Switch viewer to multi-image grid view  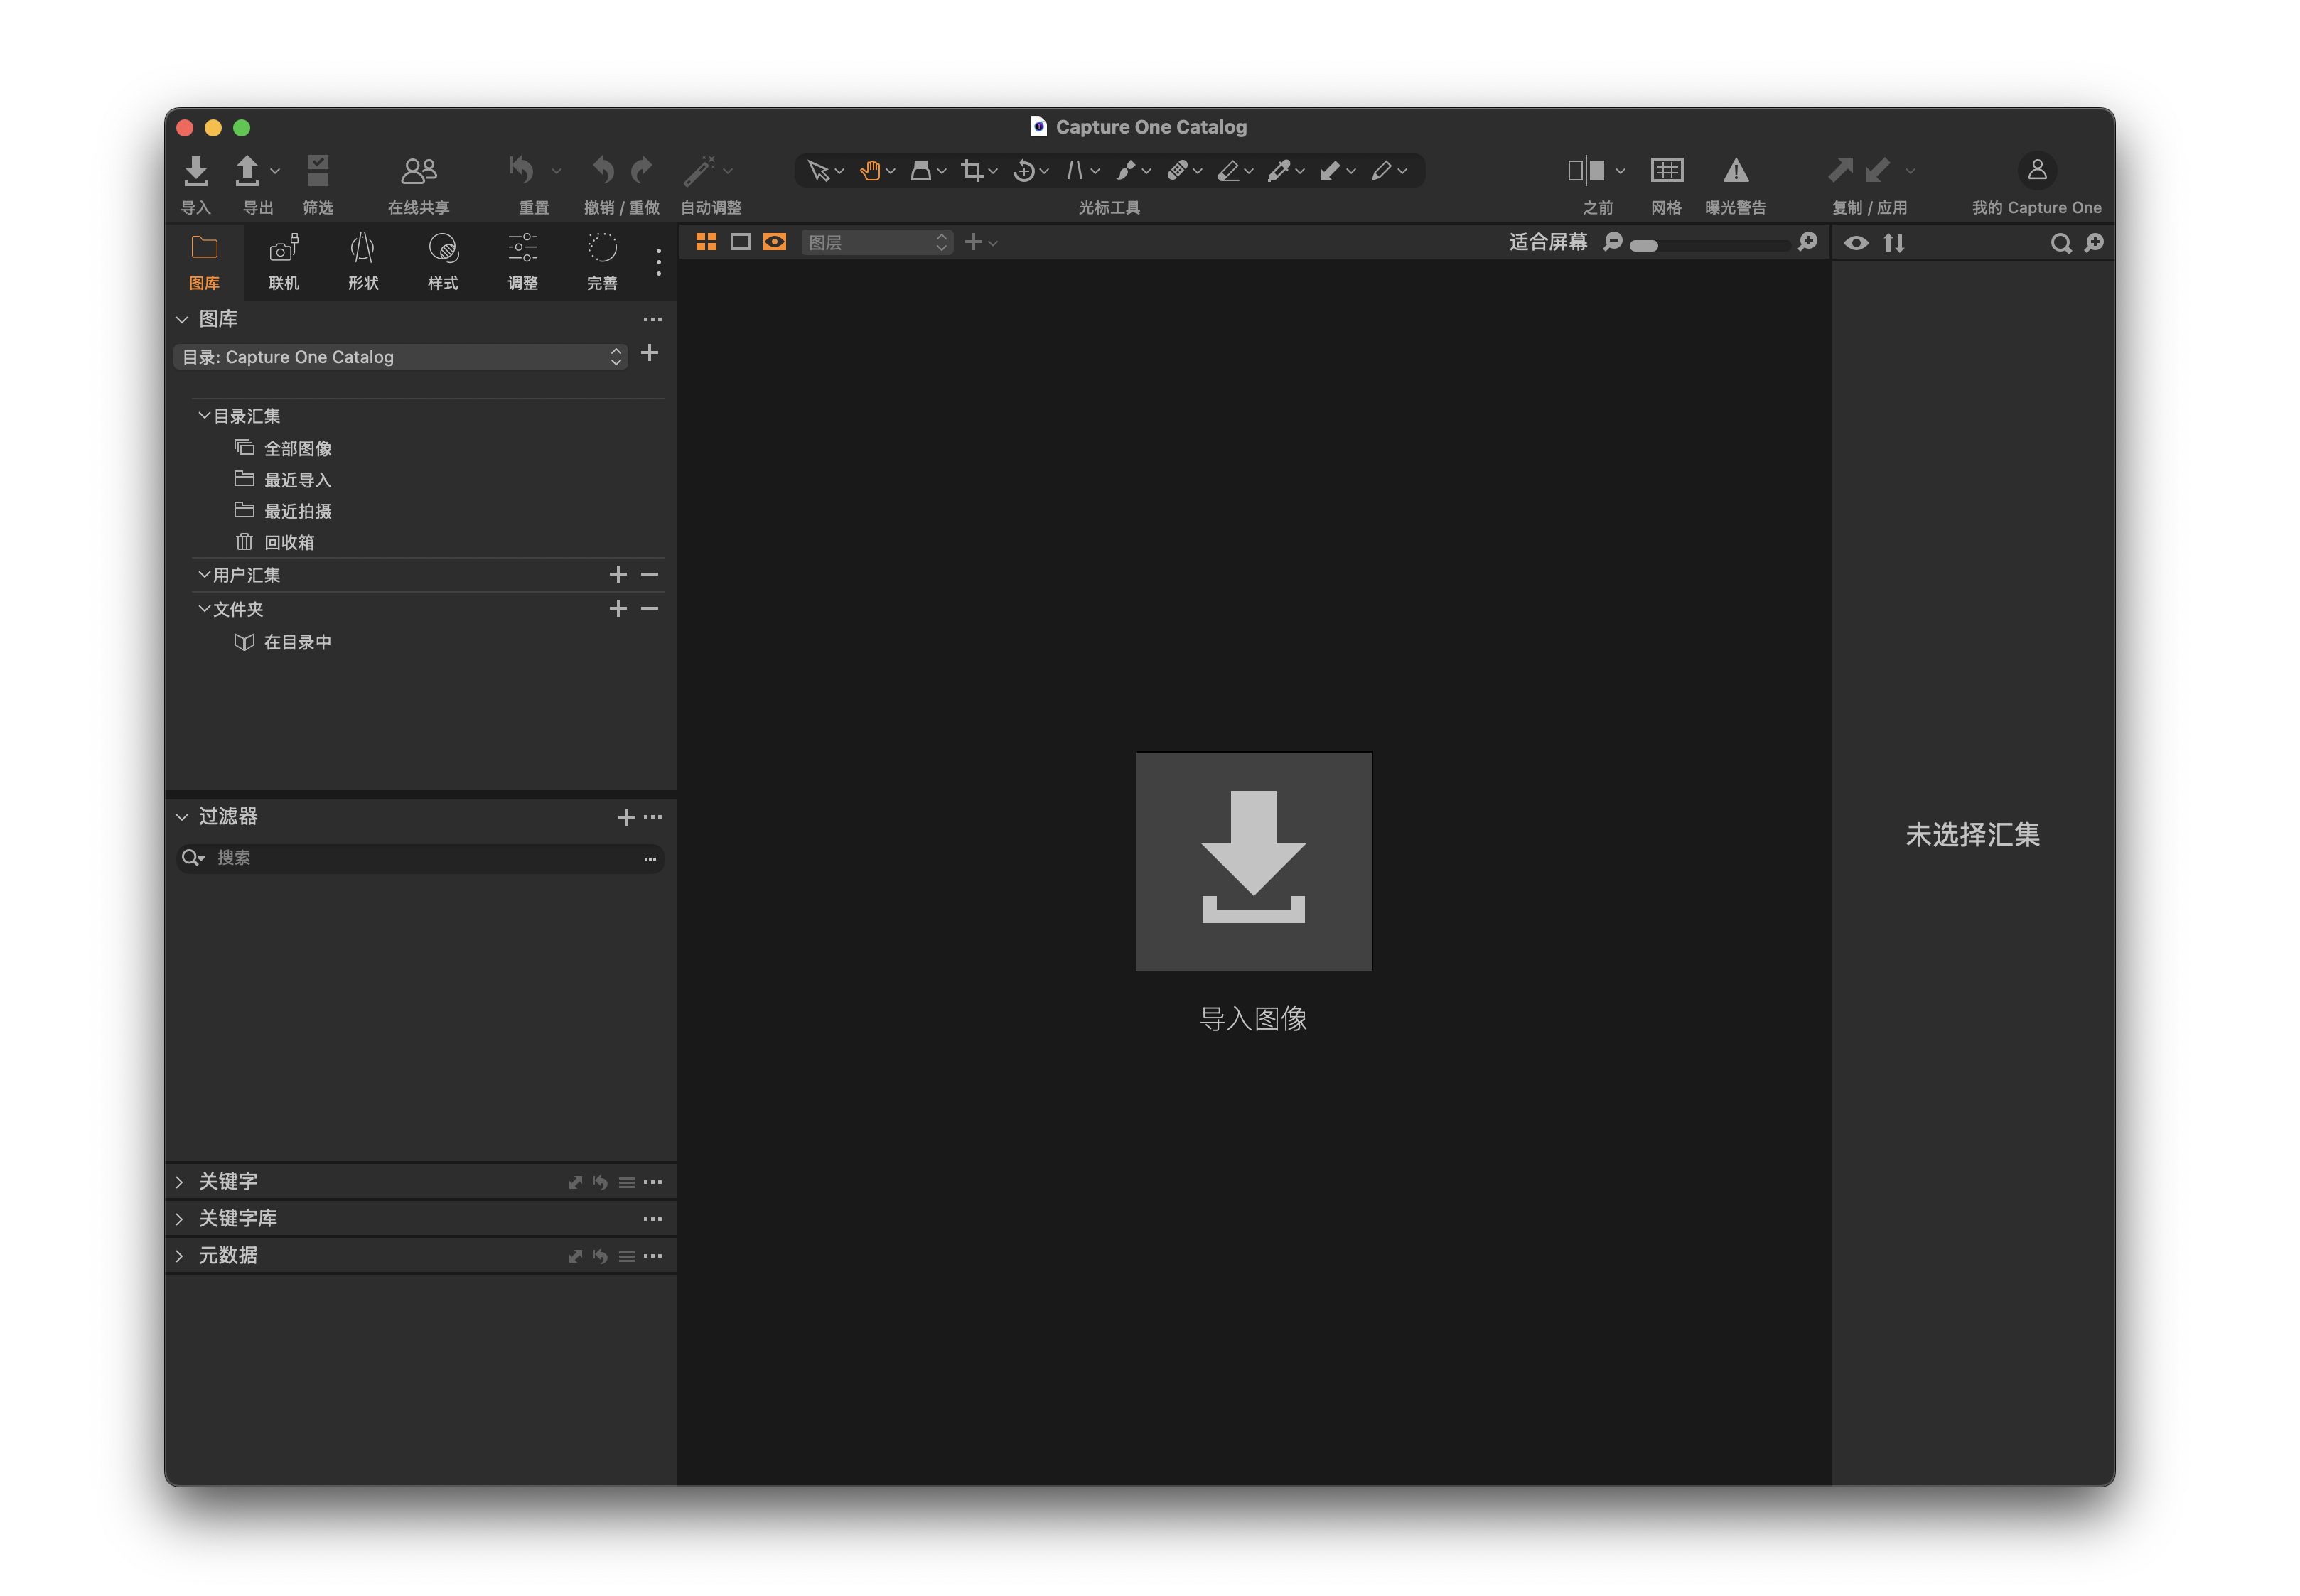tap(706, 242)
